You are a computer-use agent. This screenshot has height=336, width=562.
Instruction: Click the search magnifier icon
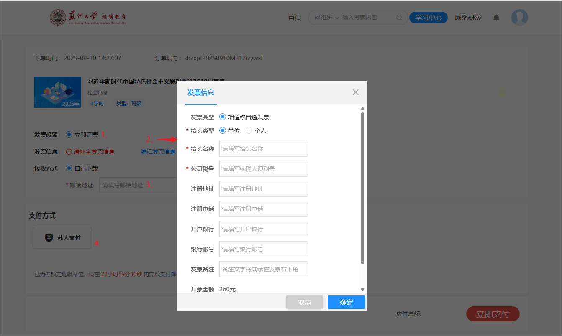399,18
